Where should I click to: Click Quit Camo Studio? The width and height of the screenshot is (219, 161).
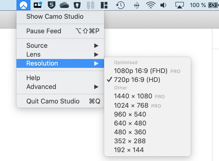pyautogui.click(x=60, y=101)
